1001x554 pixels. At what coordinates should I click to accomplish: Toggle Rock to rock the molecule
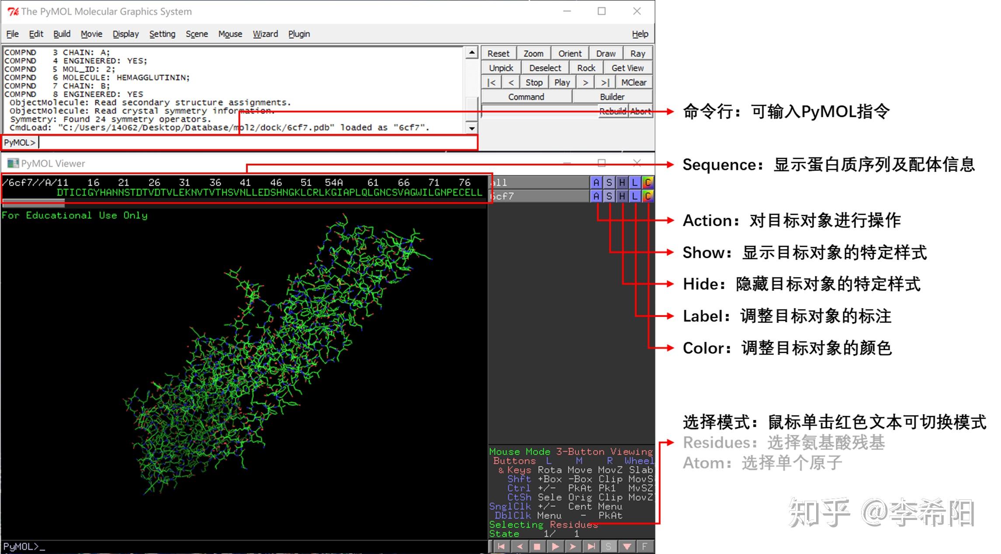[x=586, y=68]
